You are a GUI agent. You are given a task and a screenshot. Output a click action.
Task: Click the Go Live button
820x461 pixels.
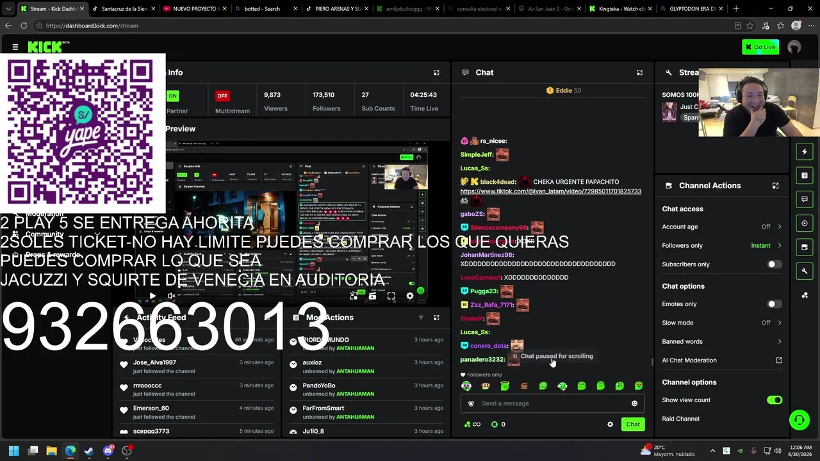(x=760, y=47)
